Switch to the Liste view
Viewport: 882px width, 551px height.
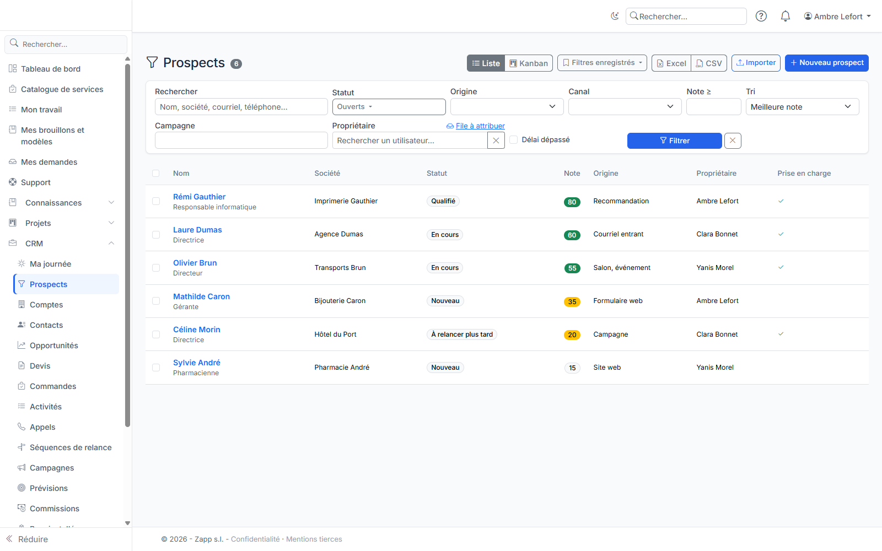click(486, 63)
